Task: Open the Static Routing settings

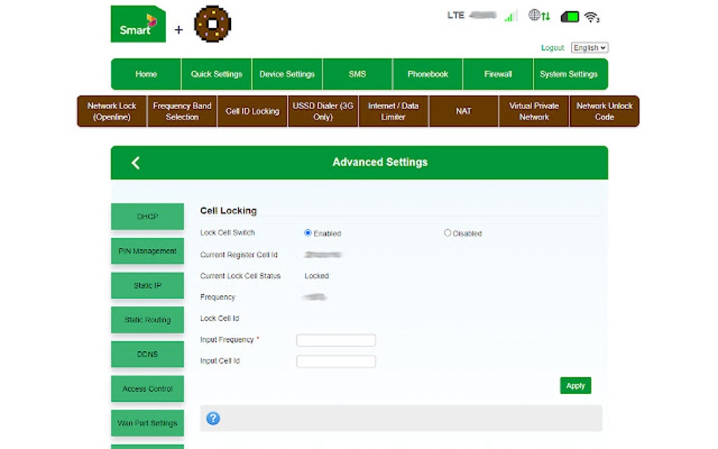Action: click(146, 320)
